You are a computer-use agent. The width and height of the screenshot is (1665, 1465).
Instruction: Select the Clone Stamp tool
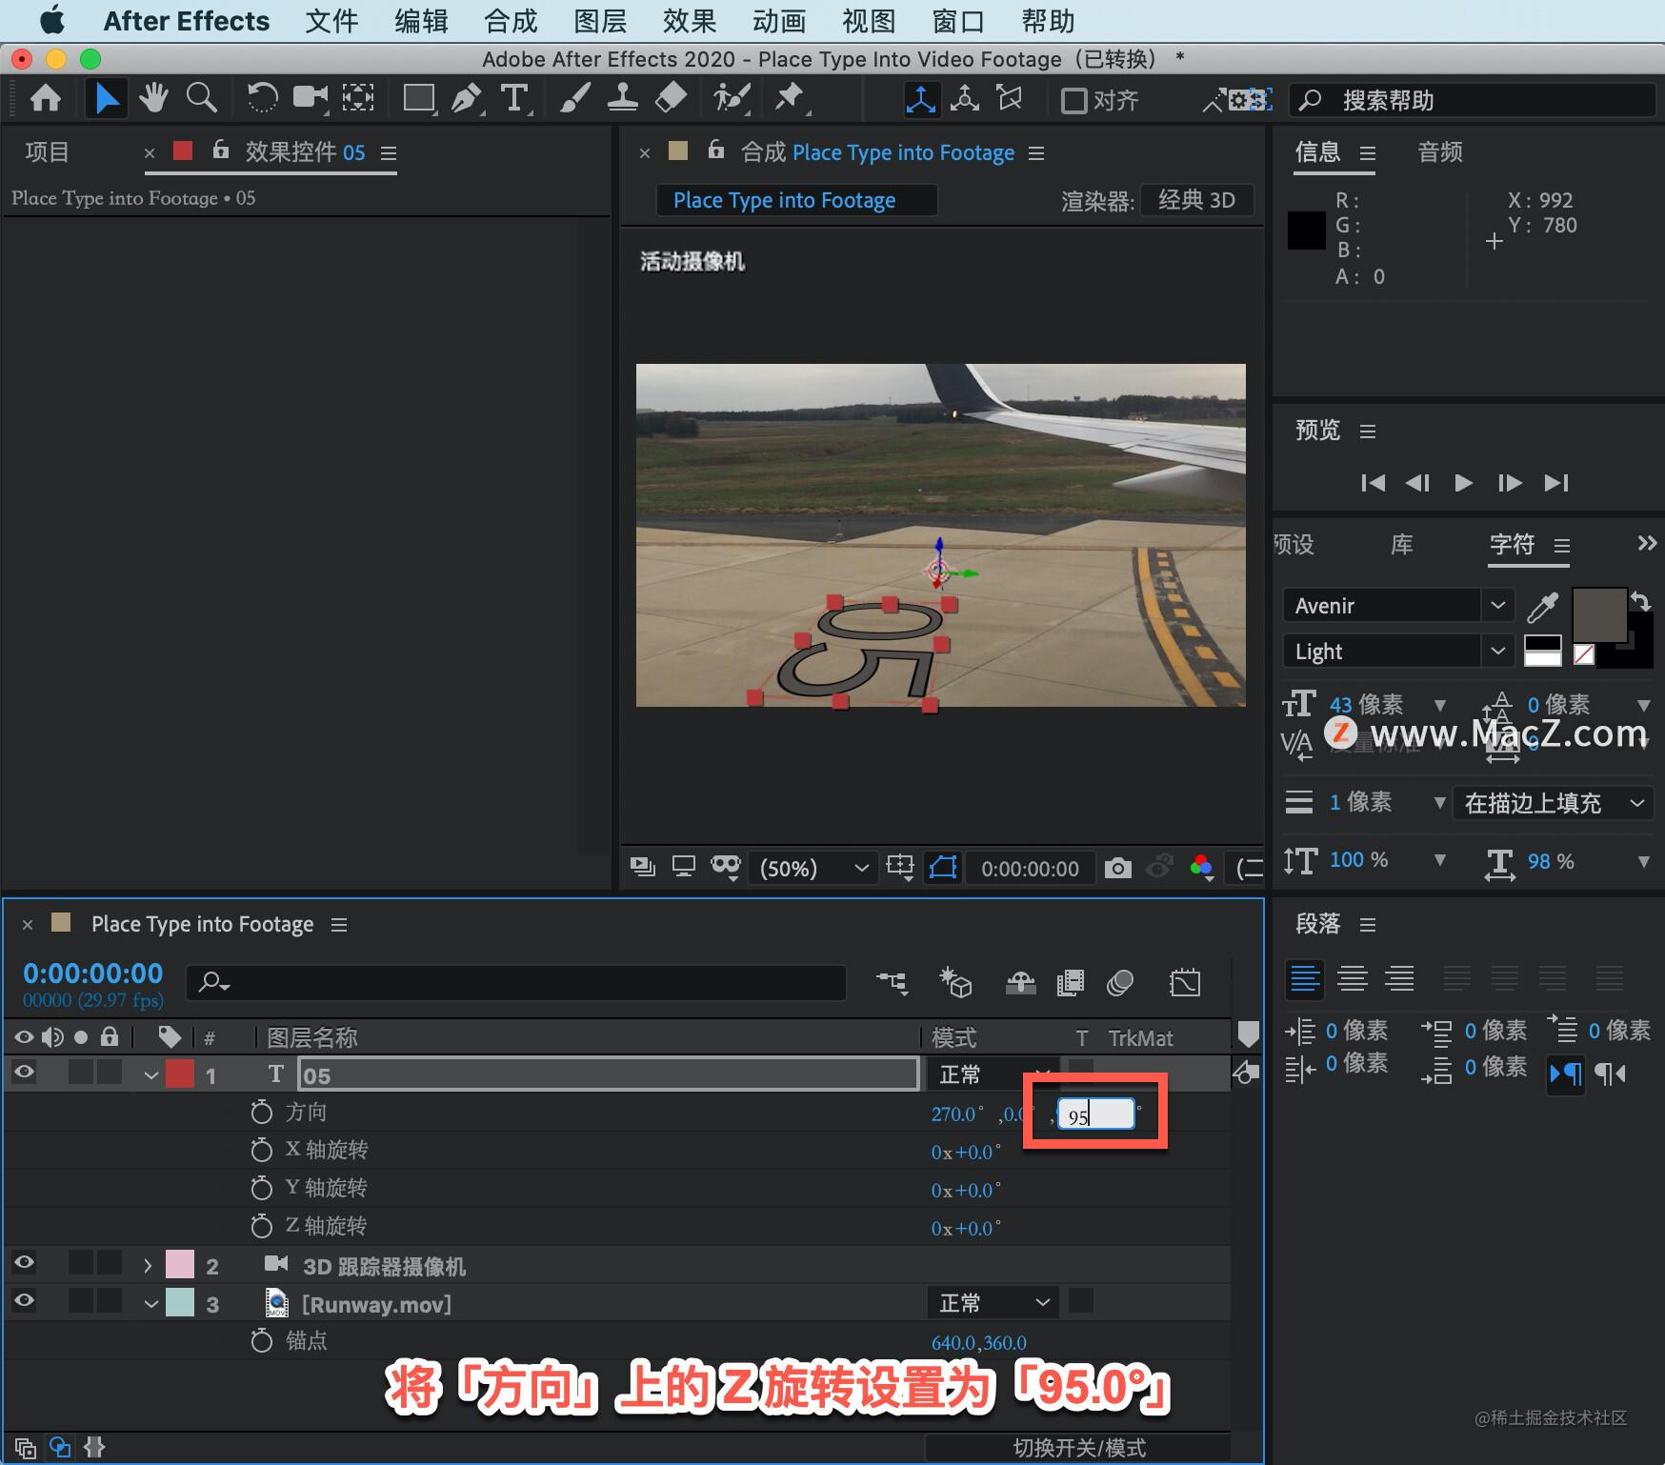click(x=622, y=98)
